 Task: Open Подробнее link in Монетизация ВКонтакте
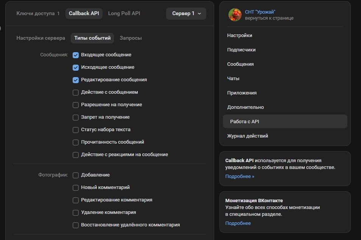coord(238,223)
